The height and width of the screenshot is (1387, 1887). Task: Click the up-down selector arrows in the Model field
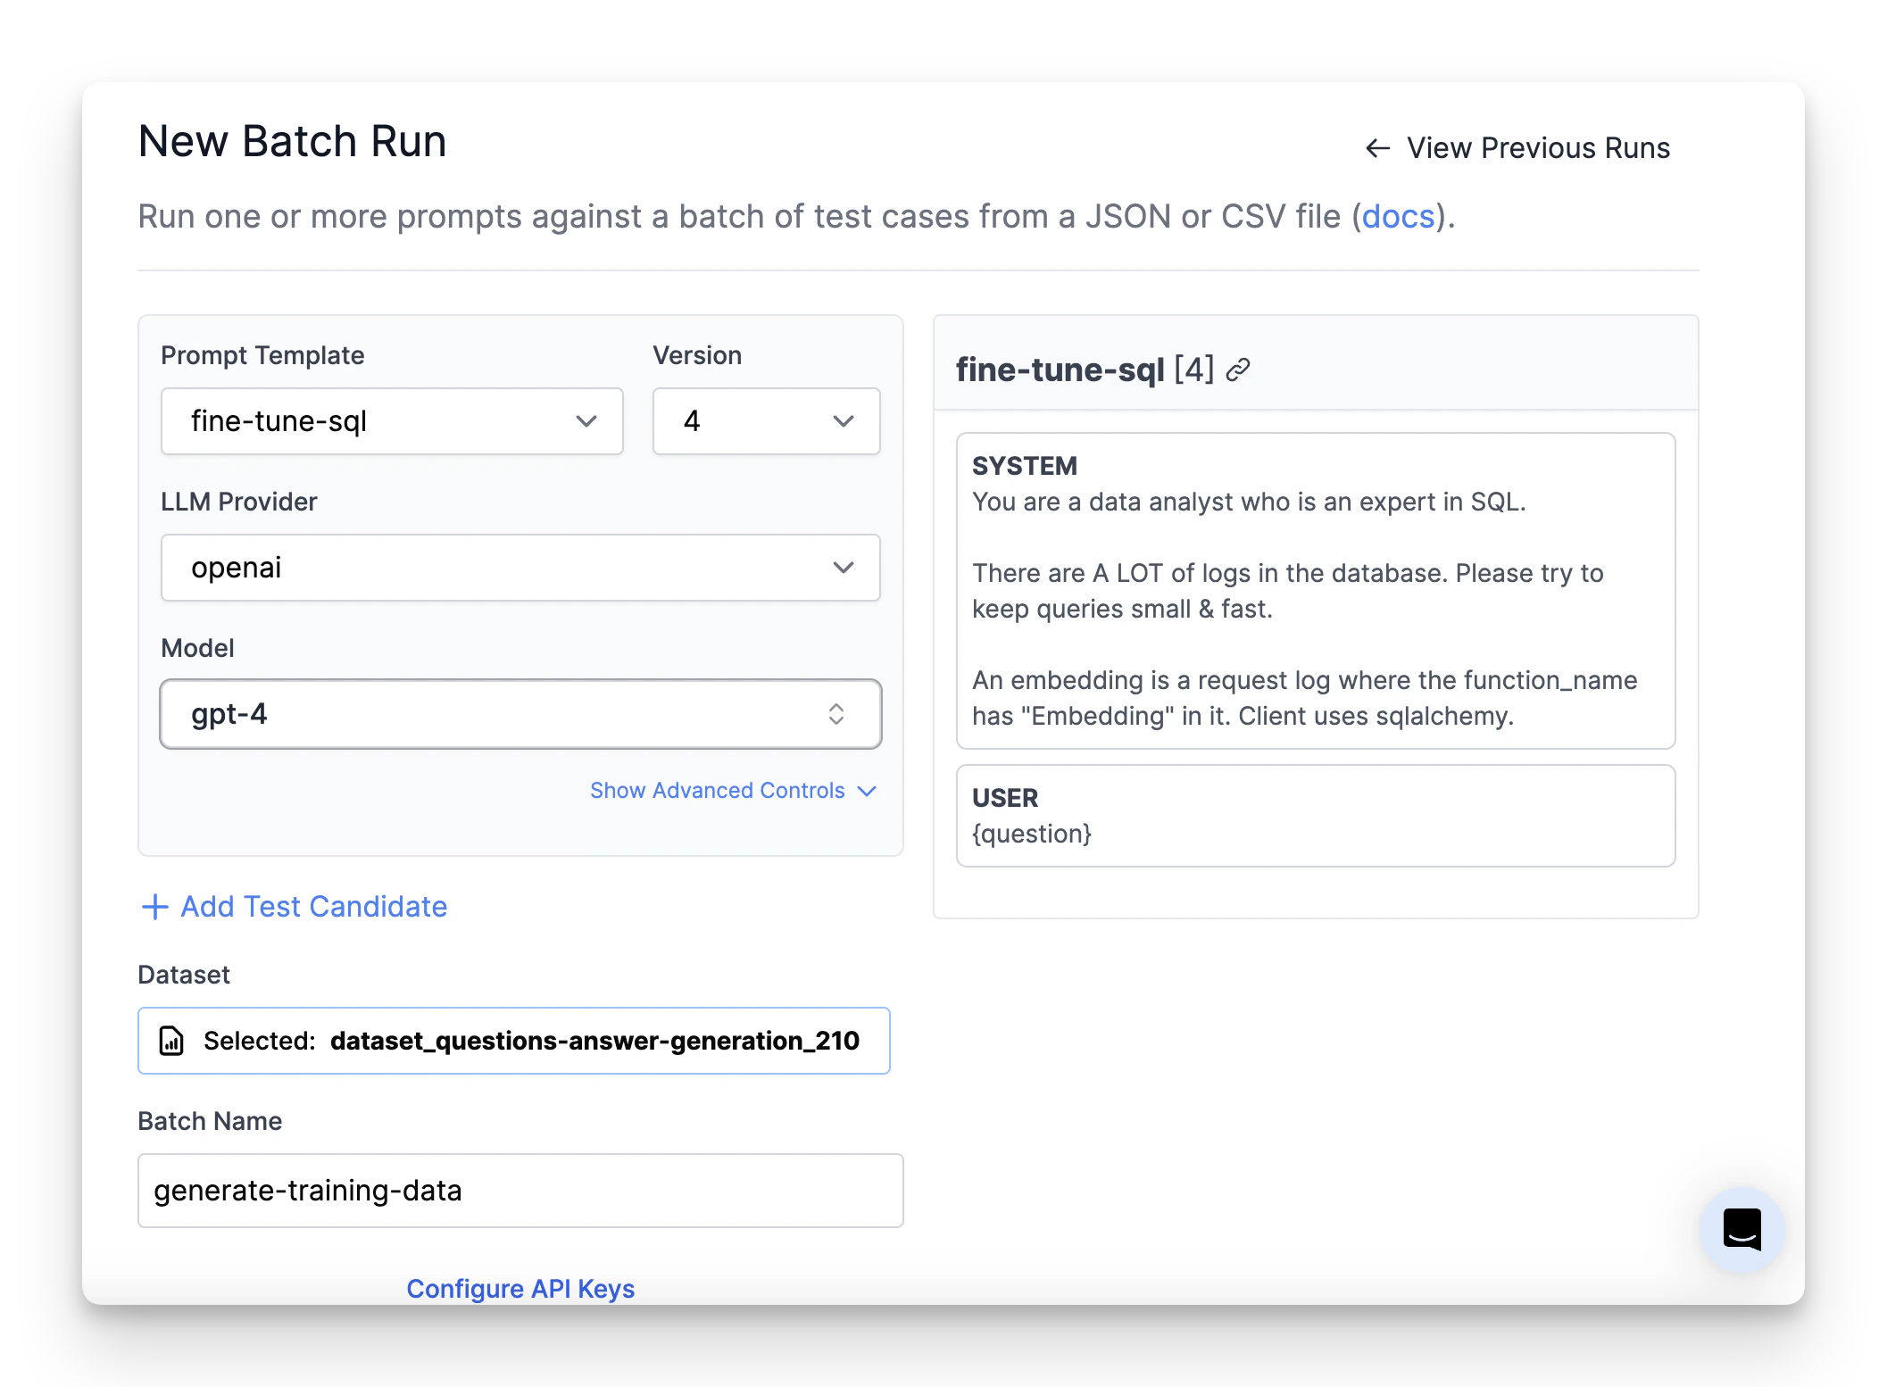(835, 714)
